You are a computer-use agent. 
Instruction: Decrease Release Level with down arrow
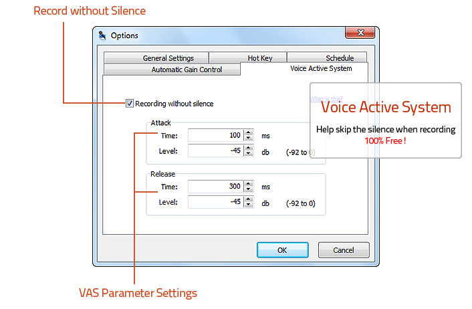[x=248, y=205]
